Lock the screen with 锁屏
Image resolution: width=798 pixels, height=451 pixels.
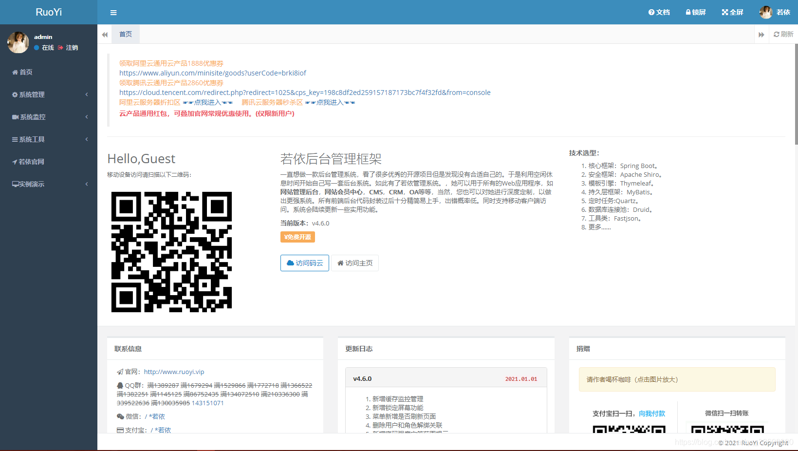pyautogui.click(x=696, y=12)
